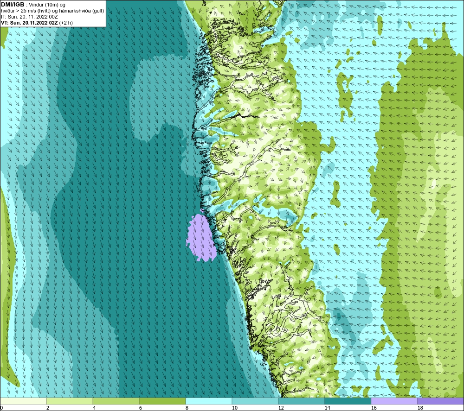Click the legend label 14
The width and height of the screenshot is (464, 411).
pyautogui.click(x=327, y=408)
